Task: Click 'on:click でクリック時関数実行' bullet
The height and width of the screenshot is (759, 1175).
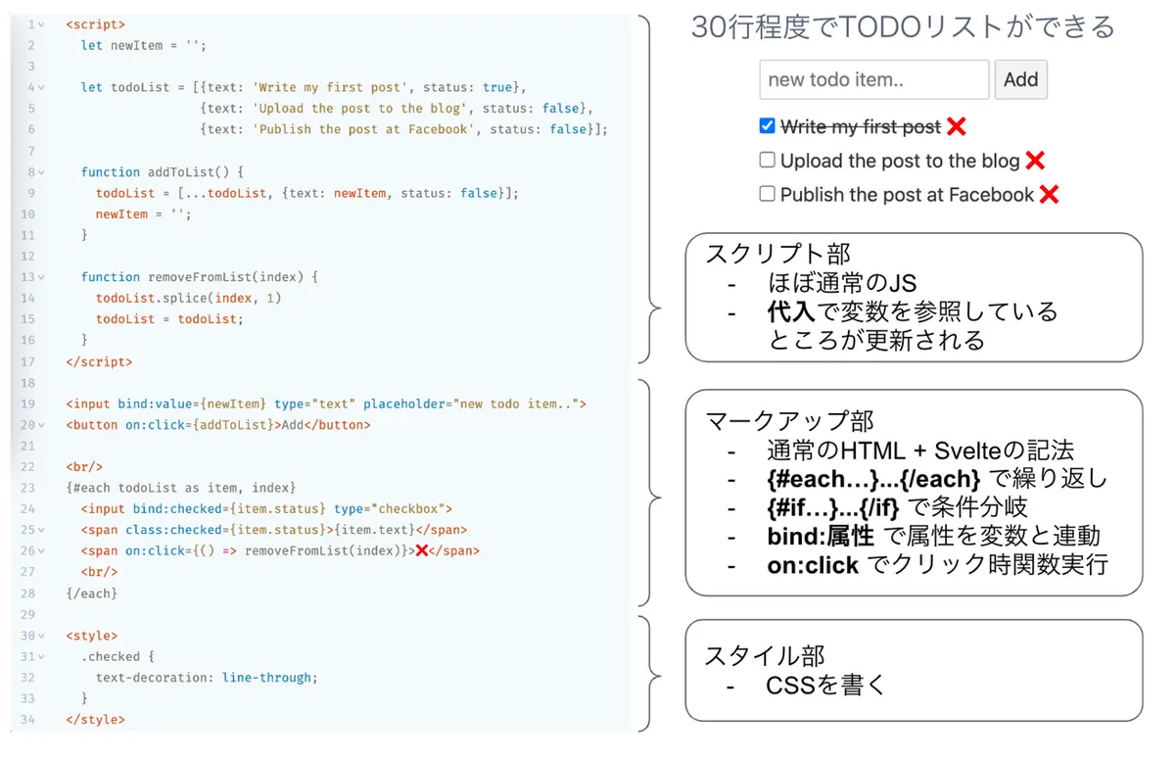Action: coord(937,565)
